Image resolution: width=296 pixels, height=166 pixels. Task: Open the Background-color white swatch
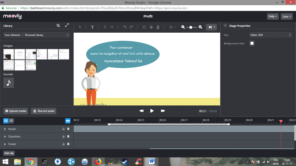252,43
